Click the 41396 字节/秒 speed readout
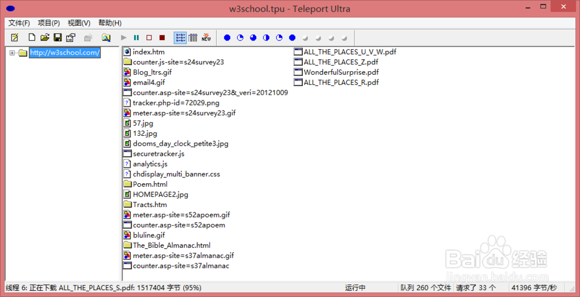 [534, 287]
